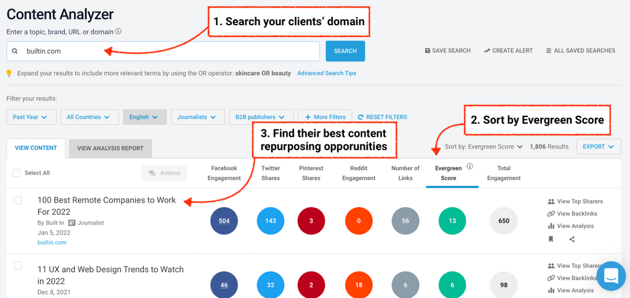Viewport: 630px width, 298px height.
Task: Expand the Export dropdown
Action: tap(598, 147)
